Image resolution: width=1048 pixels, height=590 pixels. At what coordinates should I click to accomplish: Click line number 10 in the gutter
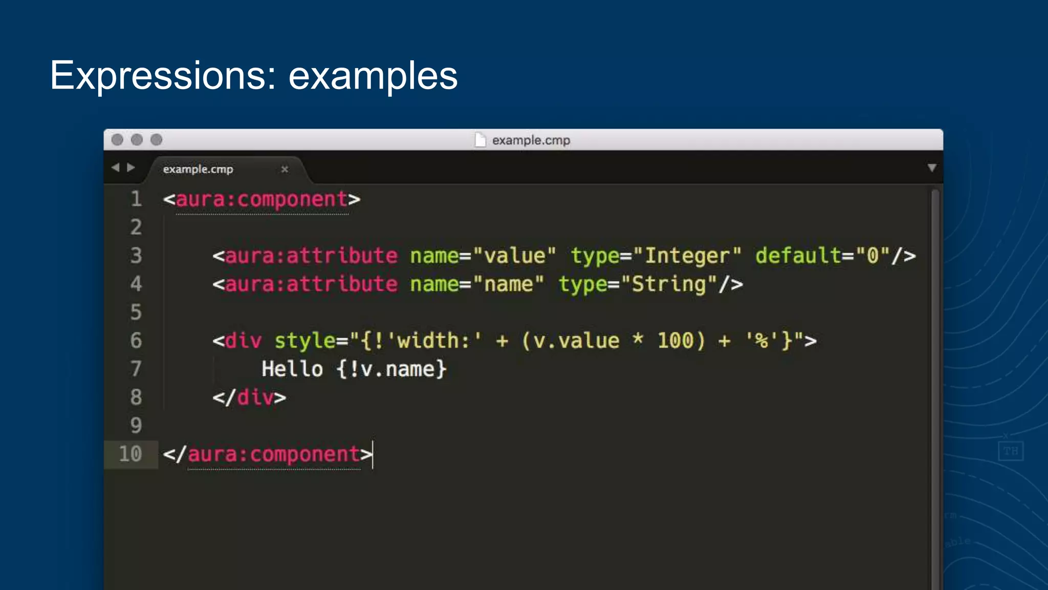(x=130, y=454)
